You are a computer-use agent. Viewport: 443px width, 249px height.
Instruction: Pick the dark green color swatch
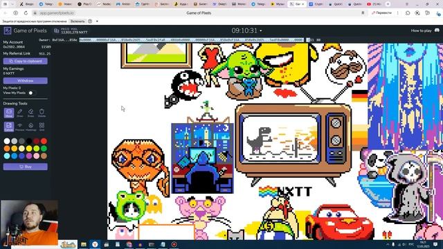pos(44,148)
